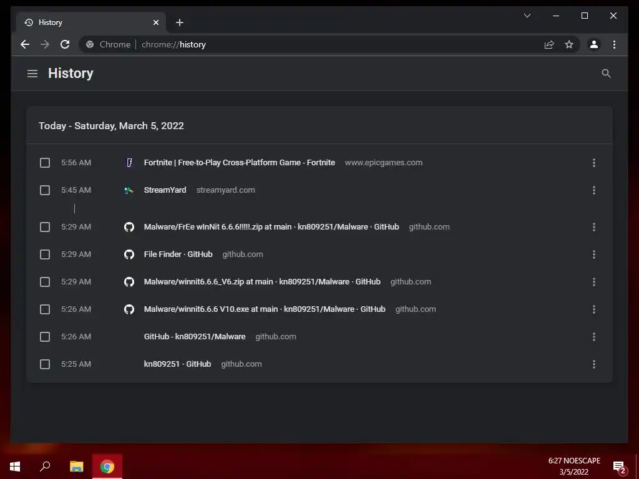Bookmark this tab with the star icon
The width and height of the screenshot is (639, 479).
569,44
